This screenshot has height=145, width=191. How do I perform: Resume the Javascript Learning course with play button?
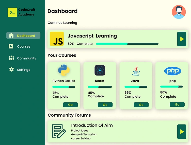182,39
